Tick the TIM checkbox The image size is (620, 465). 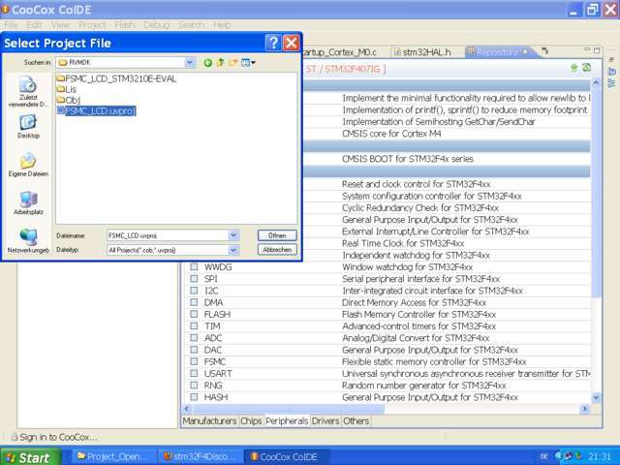(x=194, y=326)
